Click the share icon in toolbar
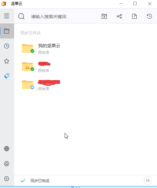The height and width of the screenshot is (188, 157). click(119, 16)
